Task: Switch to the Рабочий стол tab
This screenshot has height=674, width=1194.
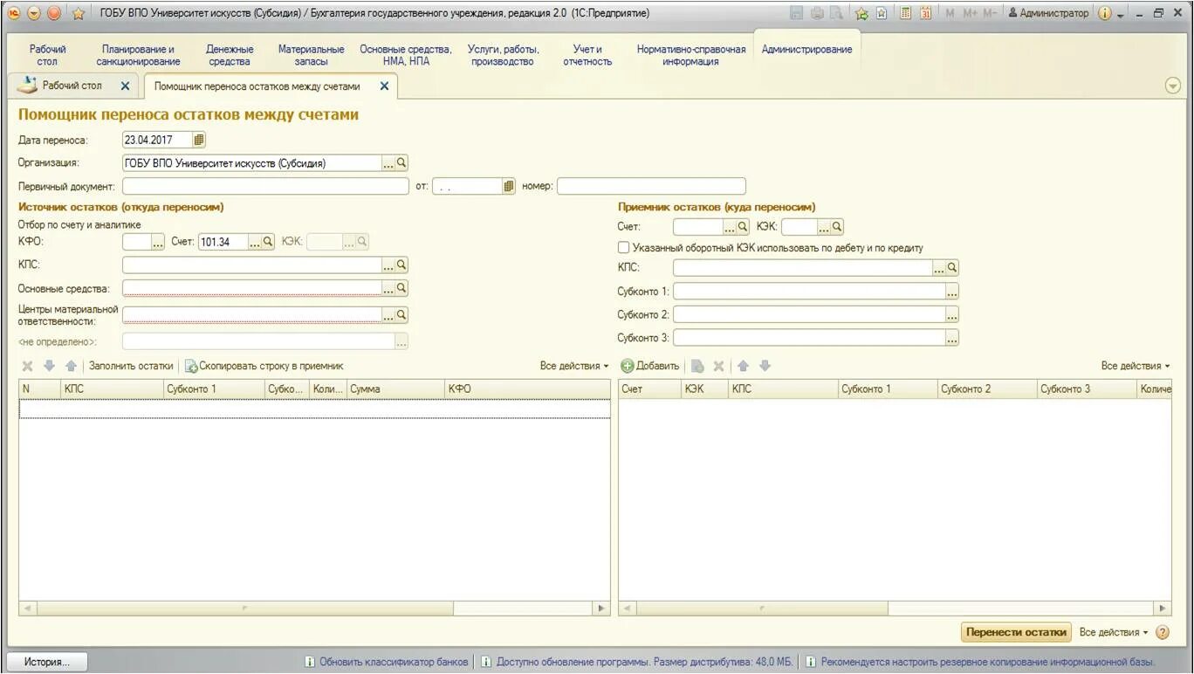Action: click(72, 86)
